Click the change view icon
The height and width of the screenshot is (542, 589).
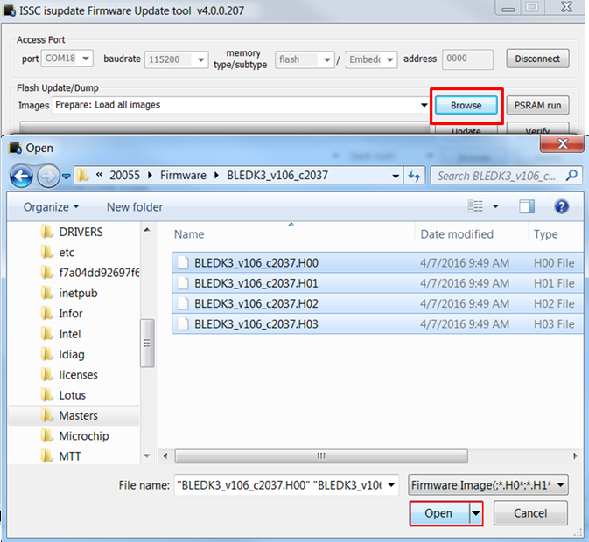(x=476, y=207)
